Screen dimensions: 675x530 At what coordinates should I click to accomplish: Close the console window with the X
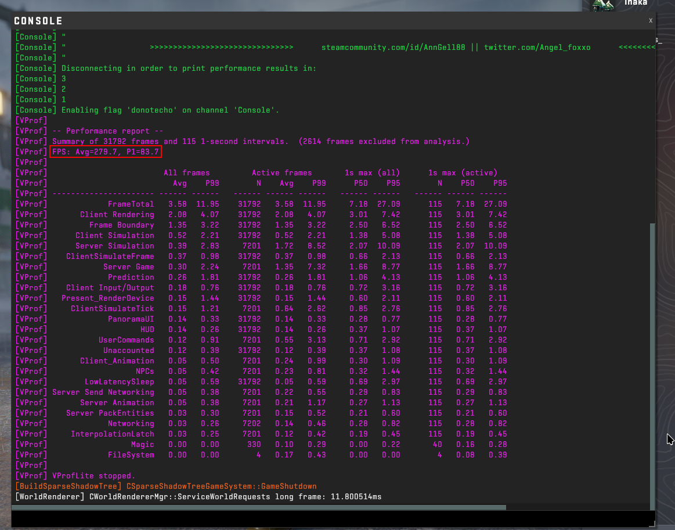coord(650,20)
